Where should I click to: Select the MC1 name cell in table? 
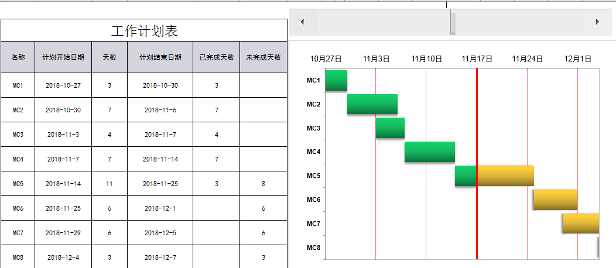18,85
